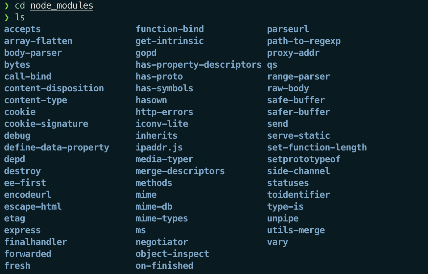Click the content-disposition folder name
The width and height of the screenshot is (428, 274).
[x=54, y=88]
